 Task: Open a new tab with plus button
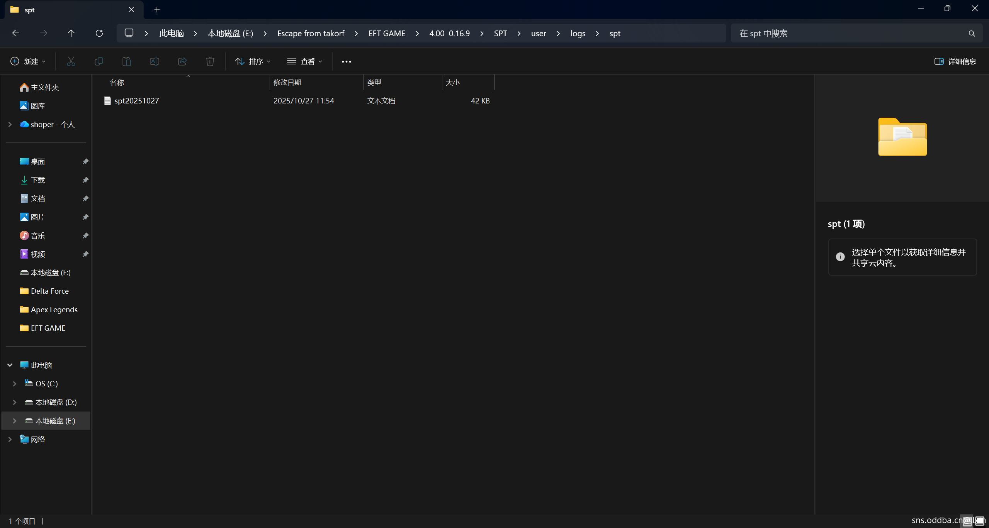(157, 10)
